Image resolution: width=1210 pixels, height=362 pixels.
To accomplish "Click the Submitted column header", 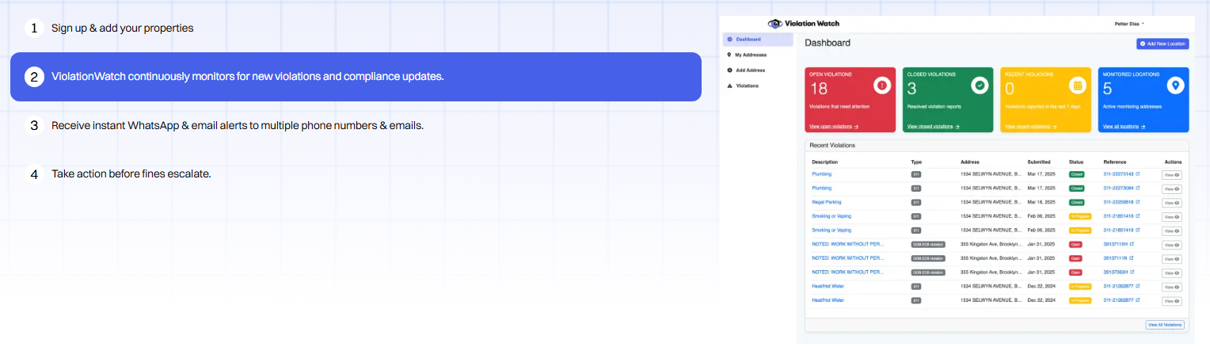I will pos(1039,162).
